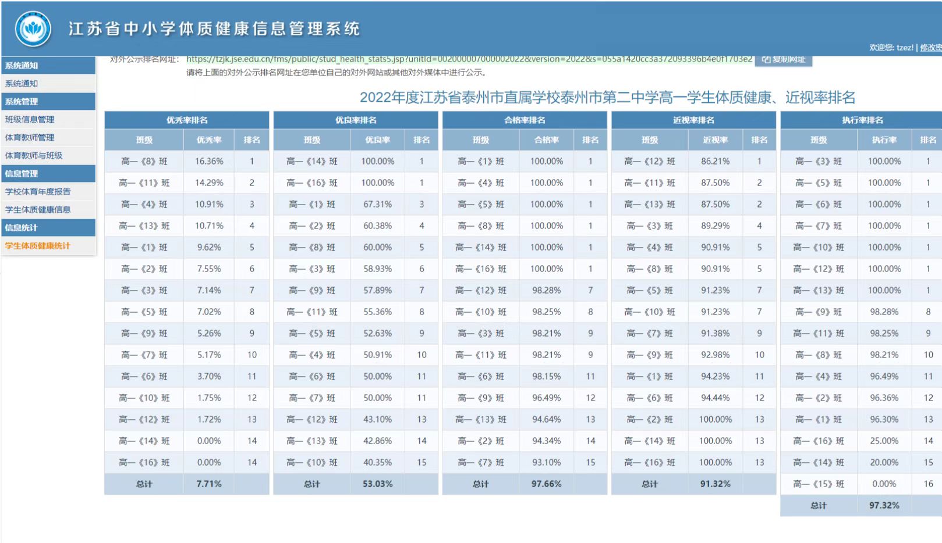Click the 优秀率 column header
This screenshot has height=543, width=942.
pyautogui.click(x=209, y=140)
